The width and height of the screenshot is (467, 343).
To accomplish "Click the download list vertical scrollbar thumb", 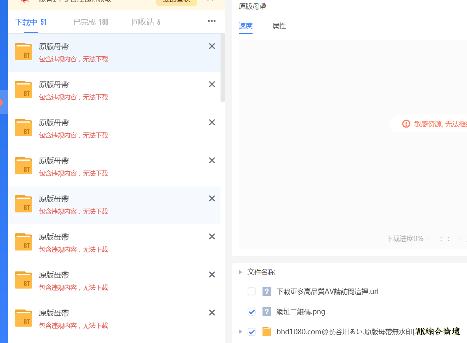I will 223,68.
